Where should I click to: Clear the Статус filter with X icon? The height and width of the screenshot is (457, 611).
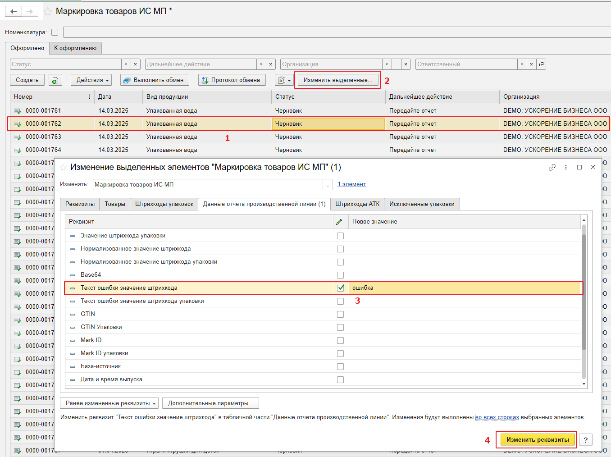click(136, 64)
